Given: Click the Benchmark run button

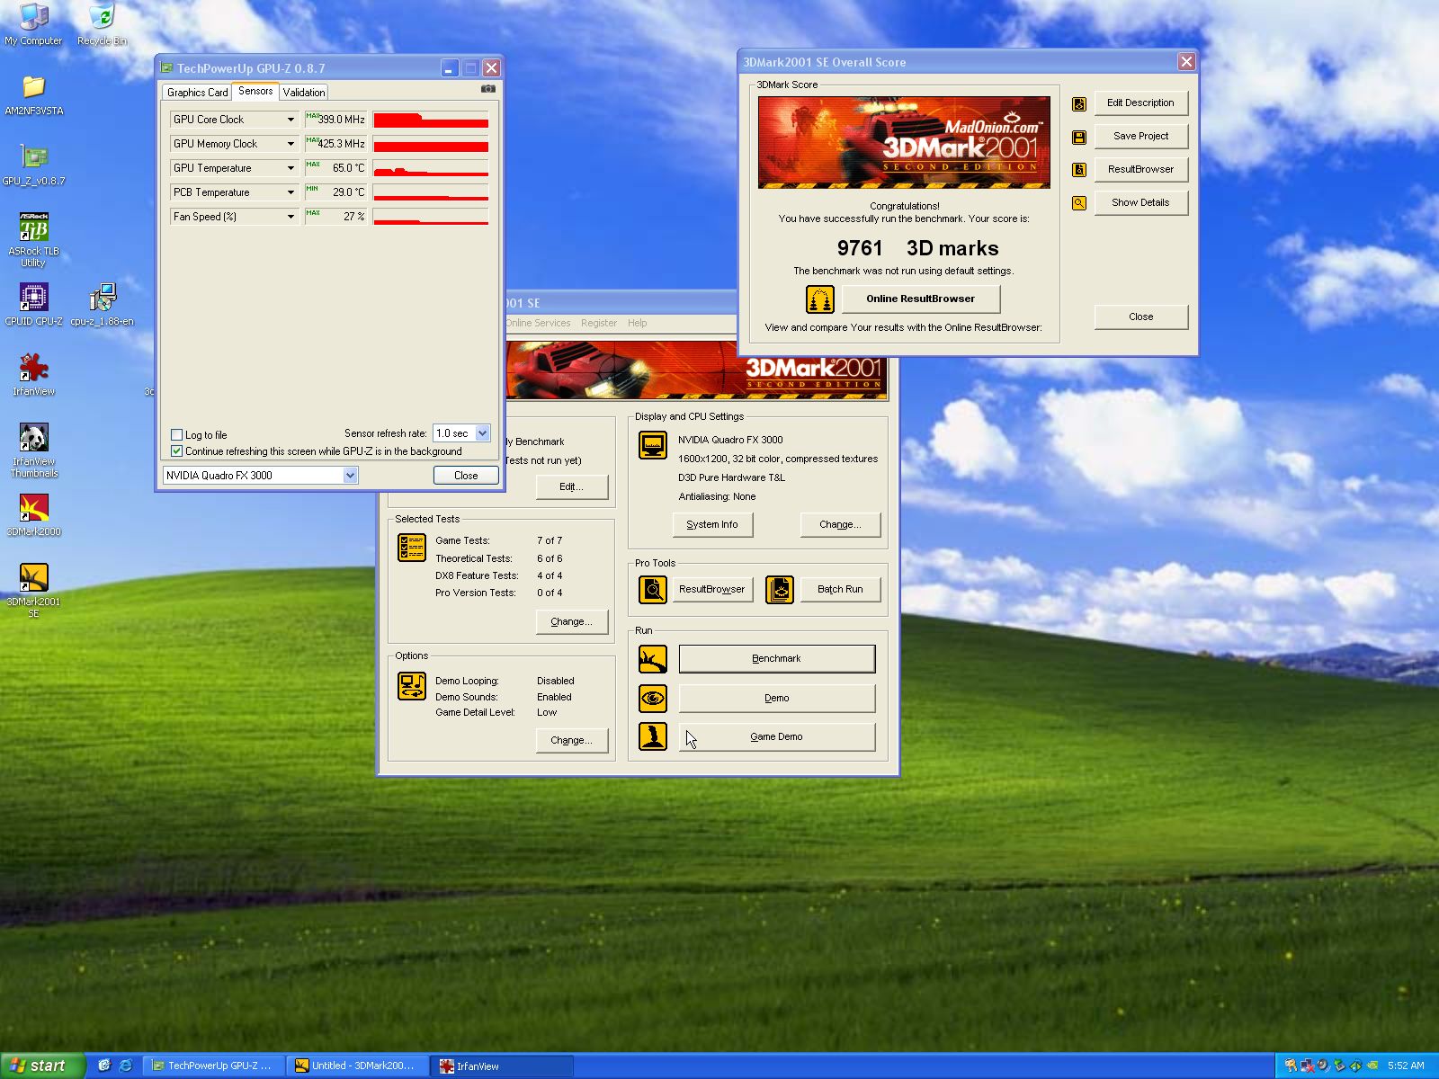Looking at the screenshot, I should pos(776,659).
